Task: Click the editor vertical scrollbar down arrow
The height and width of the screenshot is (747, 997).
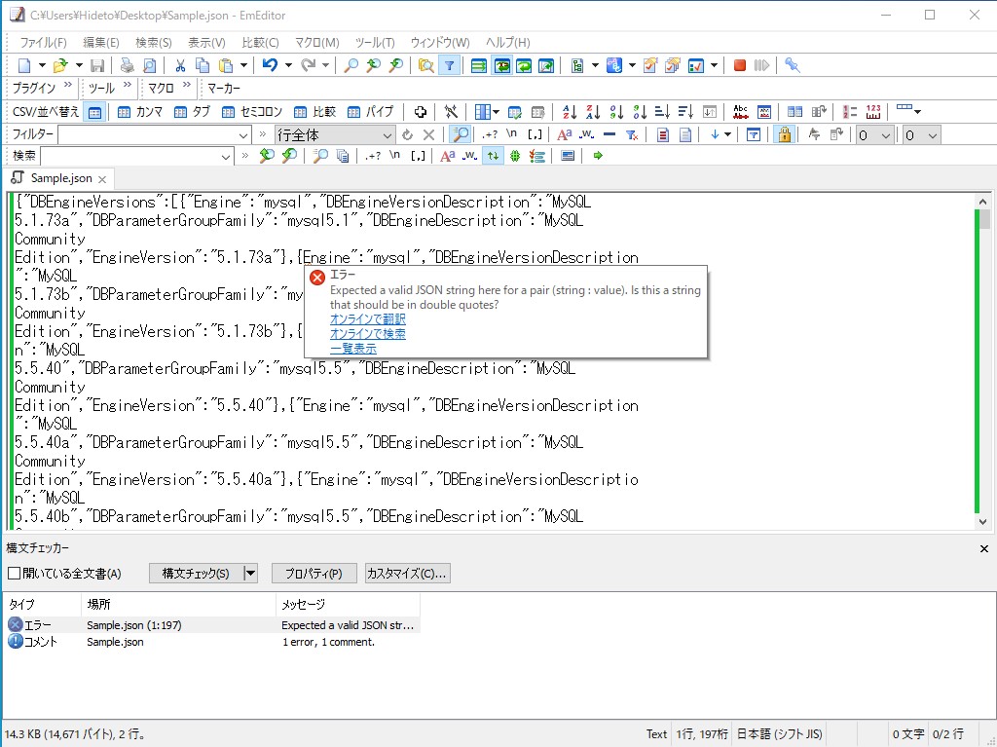Action: (983, 522)
